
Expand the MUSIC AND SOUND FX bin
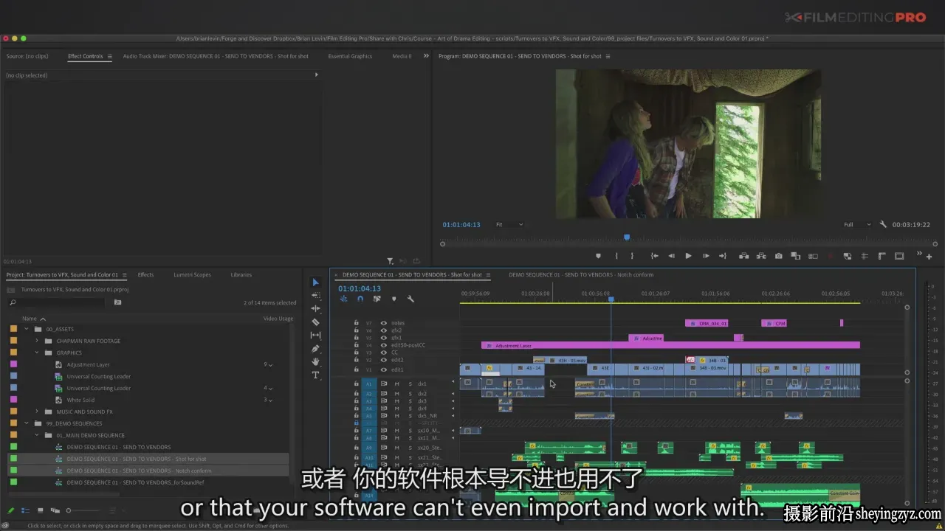(x=37, y=412)
